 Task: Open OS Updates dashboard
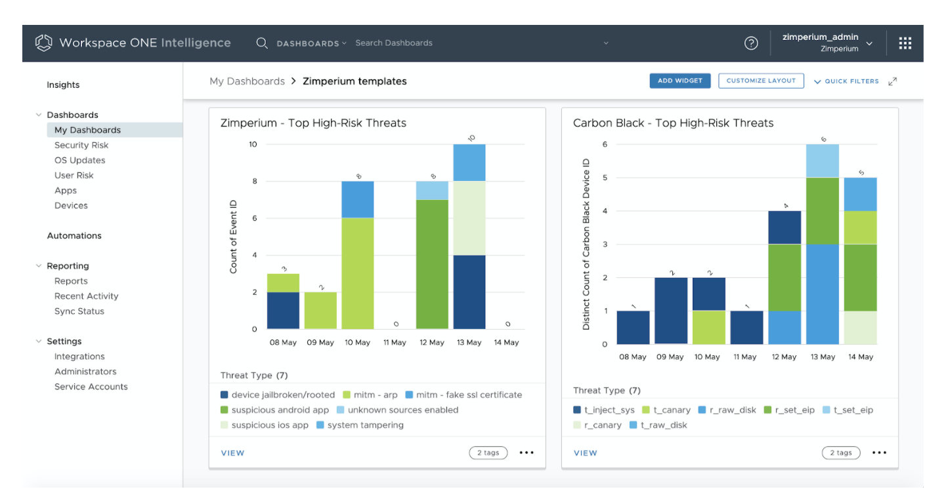coord(79,161)
